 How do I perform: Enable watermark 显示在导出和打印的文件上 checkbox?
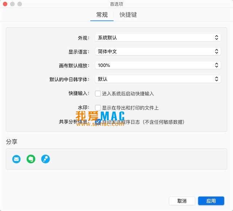pos(98,108)
